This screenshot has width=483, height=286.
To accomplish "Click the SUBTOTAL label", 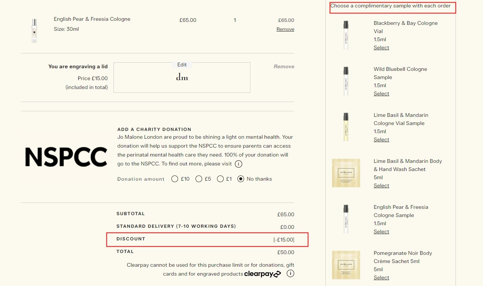I will (x=131, y=214).
